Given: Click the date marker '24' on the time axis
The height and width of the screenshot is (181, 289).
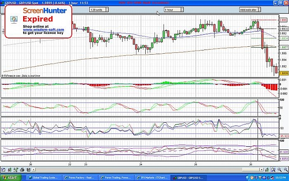Looking at the screenshot, I should tap(141, 164).
